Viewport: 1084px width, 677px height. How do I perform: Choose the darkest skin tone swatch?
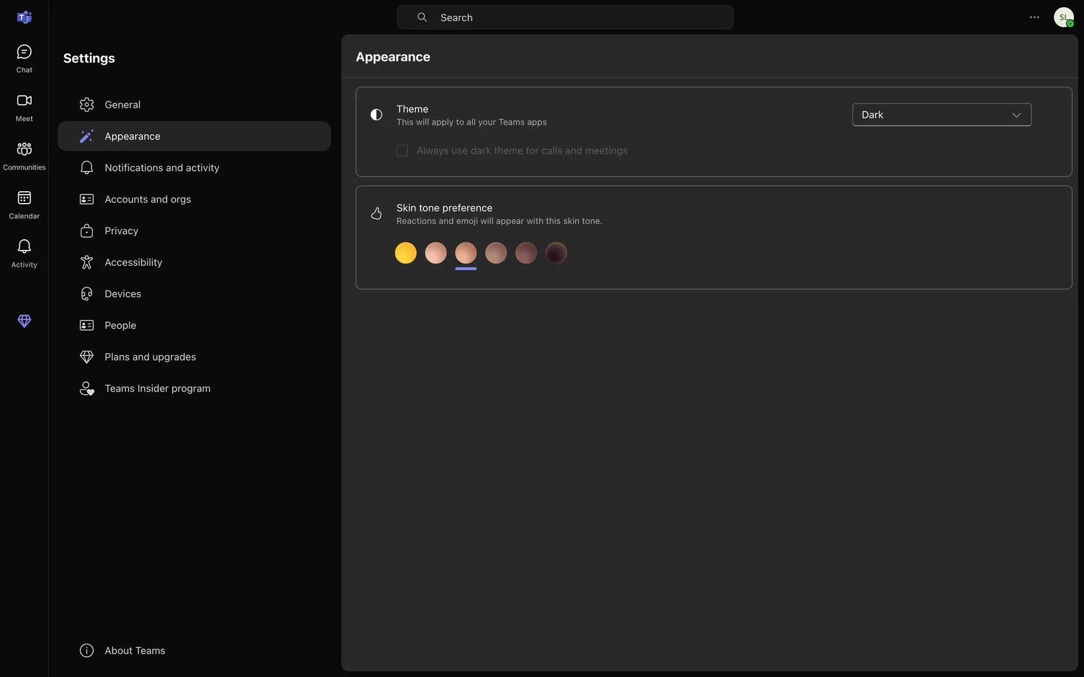click(x=556, y=253)
